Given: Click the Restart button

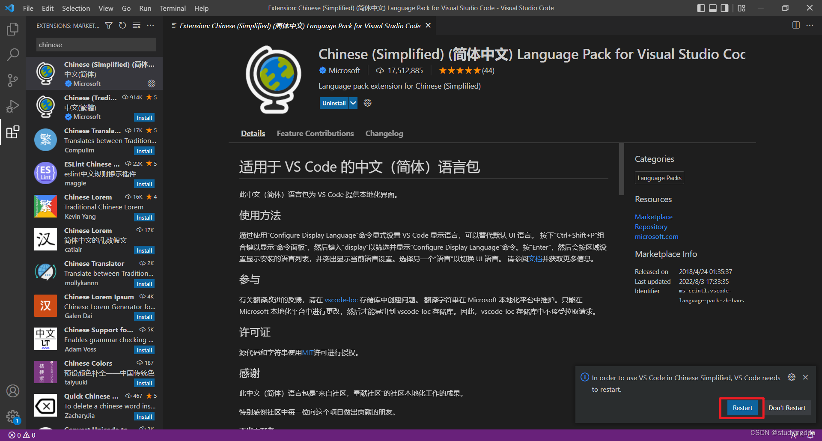Looking at the screenshot, I should click(x=742, y=408).
